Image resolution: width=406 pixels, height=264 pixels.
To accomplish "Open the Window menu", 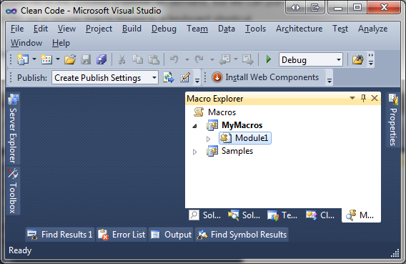I will pos(26,43).
